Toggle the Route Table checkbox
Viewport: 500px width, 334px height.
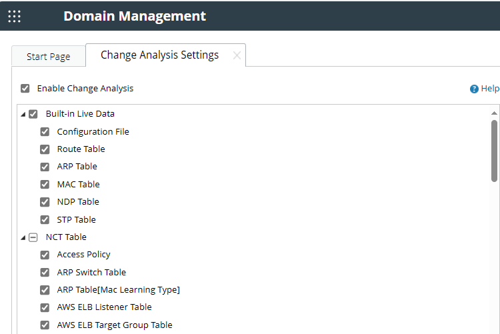45,149
